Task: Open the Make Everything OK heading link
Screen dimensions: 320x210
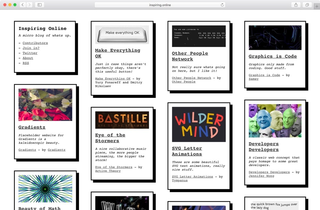Action: tap(117, 53)
